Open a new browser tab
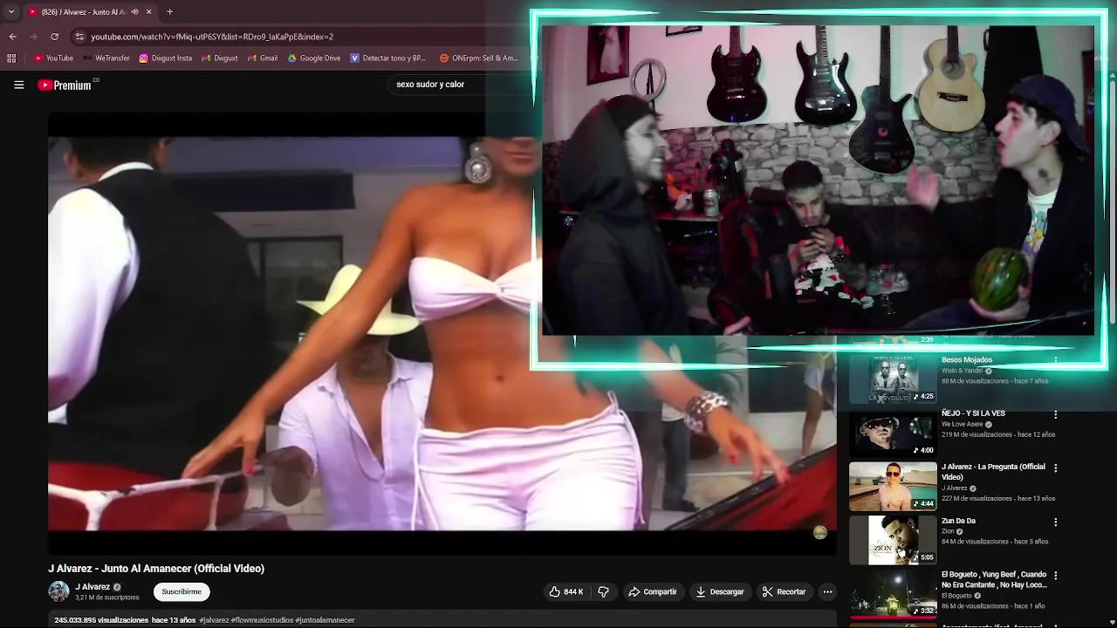This screenshot has height=628, width=1117. (169, 12)
